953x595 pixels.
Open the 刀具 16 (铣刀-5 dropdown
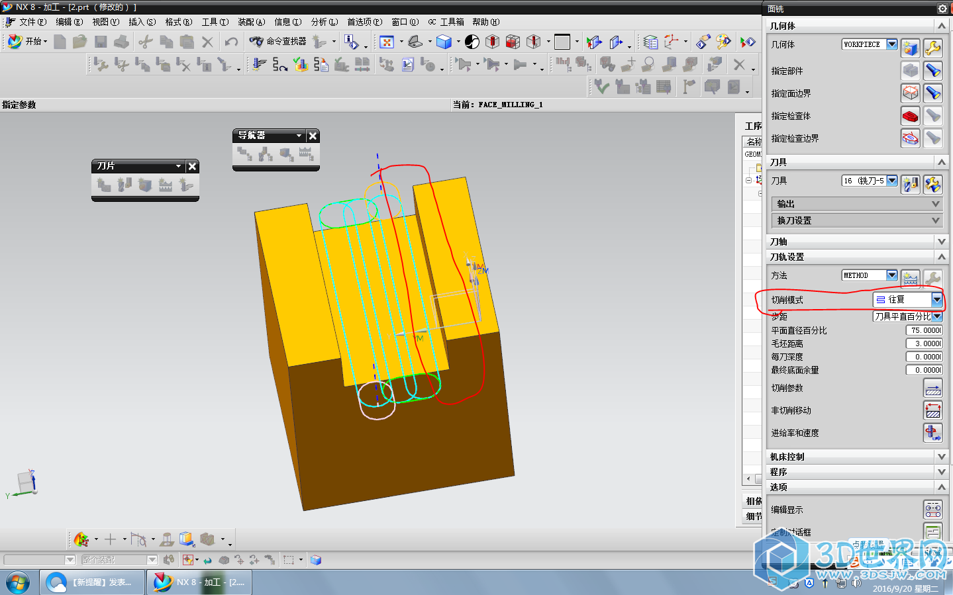tap(891, 181)
